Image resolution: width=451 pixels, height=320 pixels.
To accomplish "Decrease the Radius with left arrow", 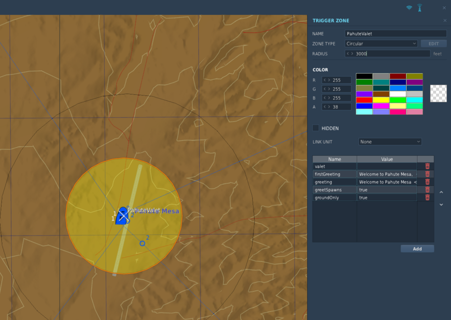I will point(348,54).
